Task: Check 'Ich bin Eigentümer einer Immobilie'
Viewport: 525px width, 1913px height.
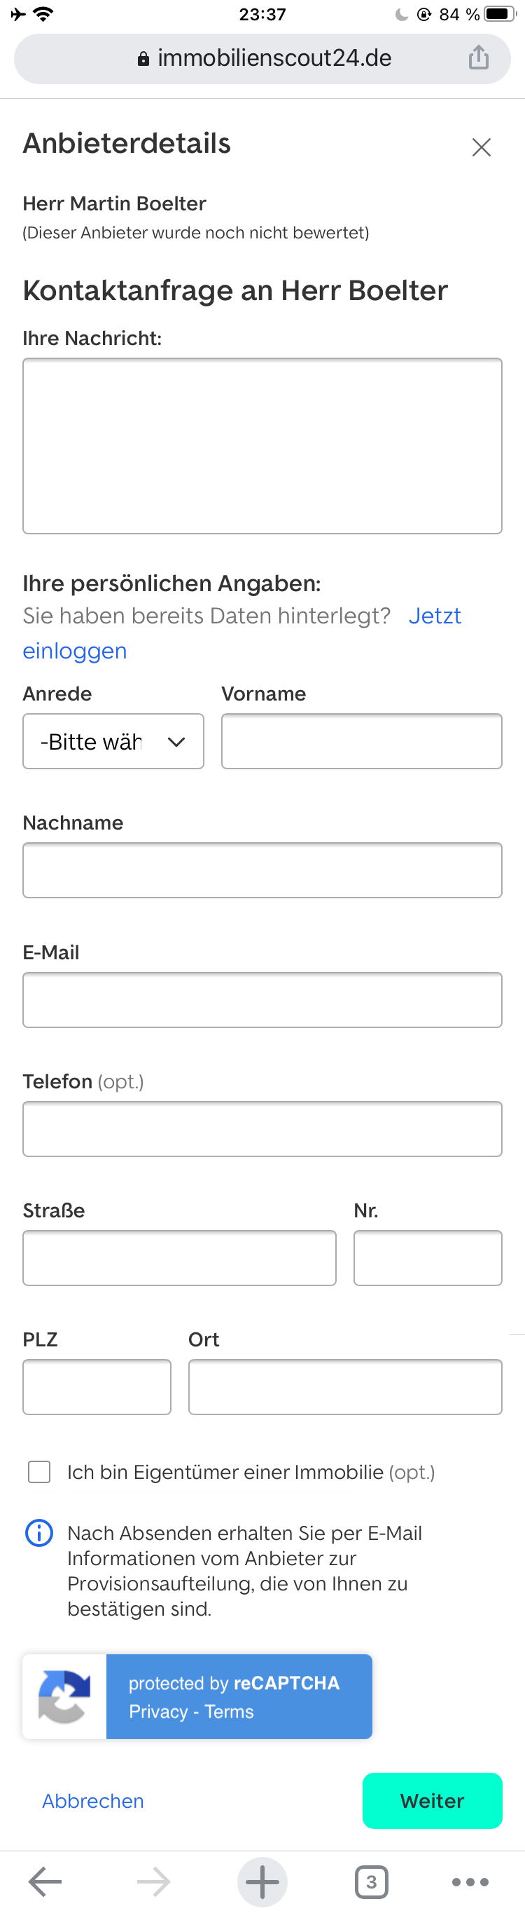Action: [39, 1471]
